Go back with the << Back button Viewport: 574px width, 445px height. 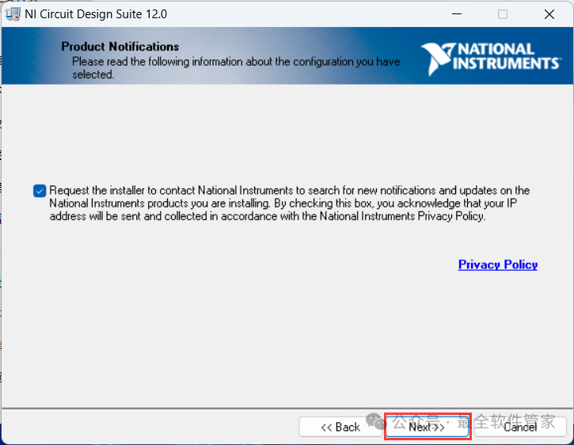coord(340,427)
